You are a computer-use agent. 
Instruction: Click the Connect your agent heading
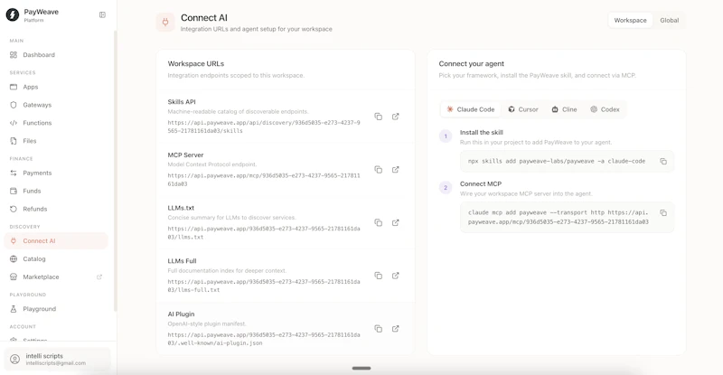pos(471,63)
